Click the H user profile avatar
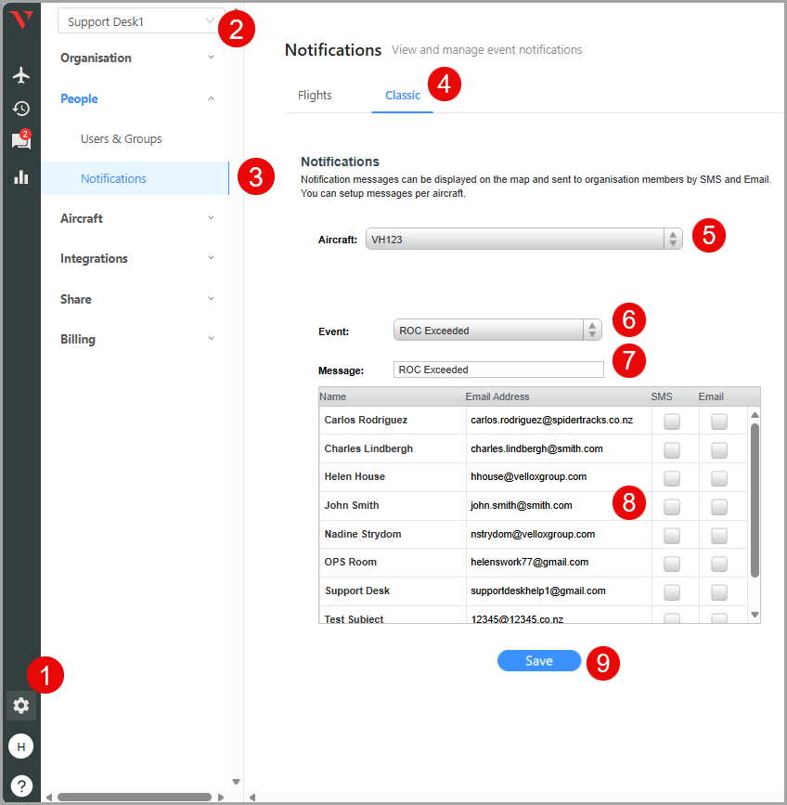This screenshot has height=805, width=787. pyautogui.click(x=20, y=746)
